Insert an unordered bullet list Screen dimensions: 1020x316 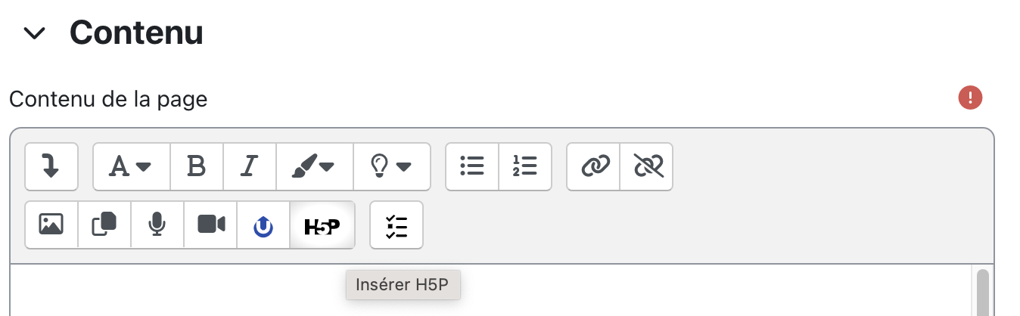tap(472, 166)
